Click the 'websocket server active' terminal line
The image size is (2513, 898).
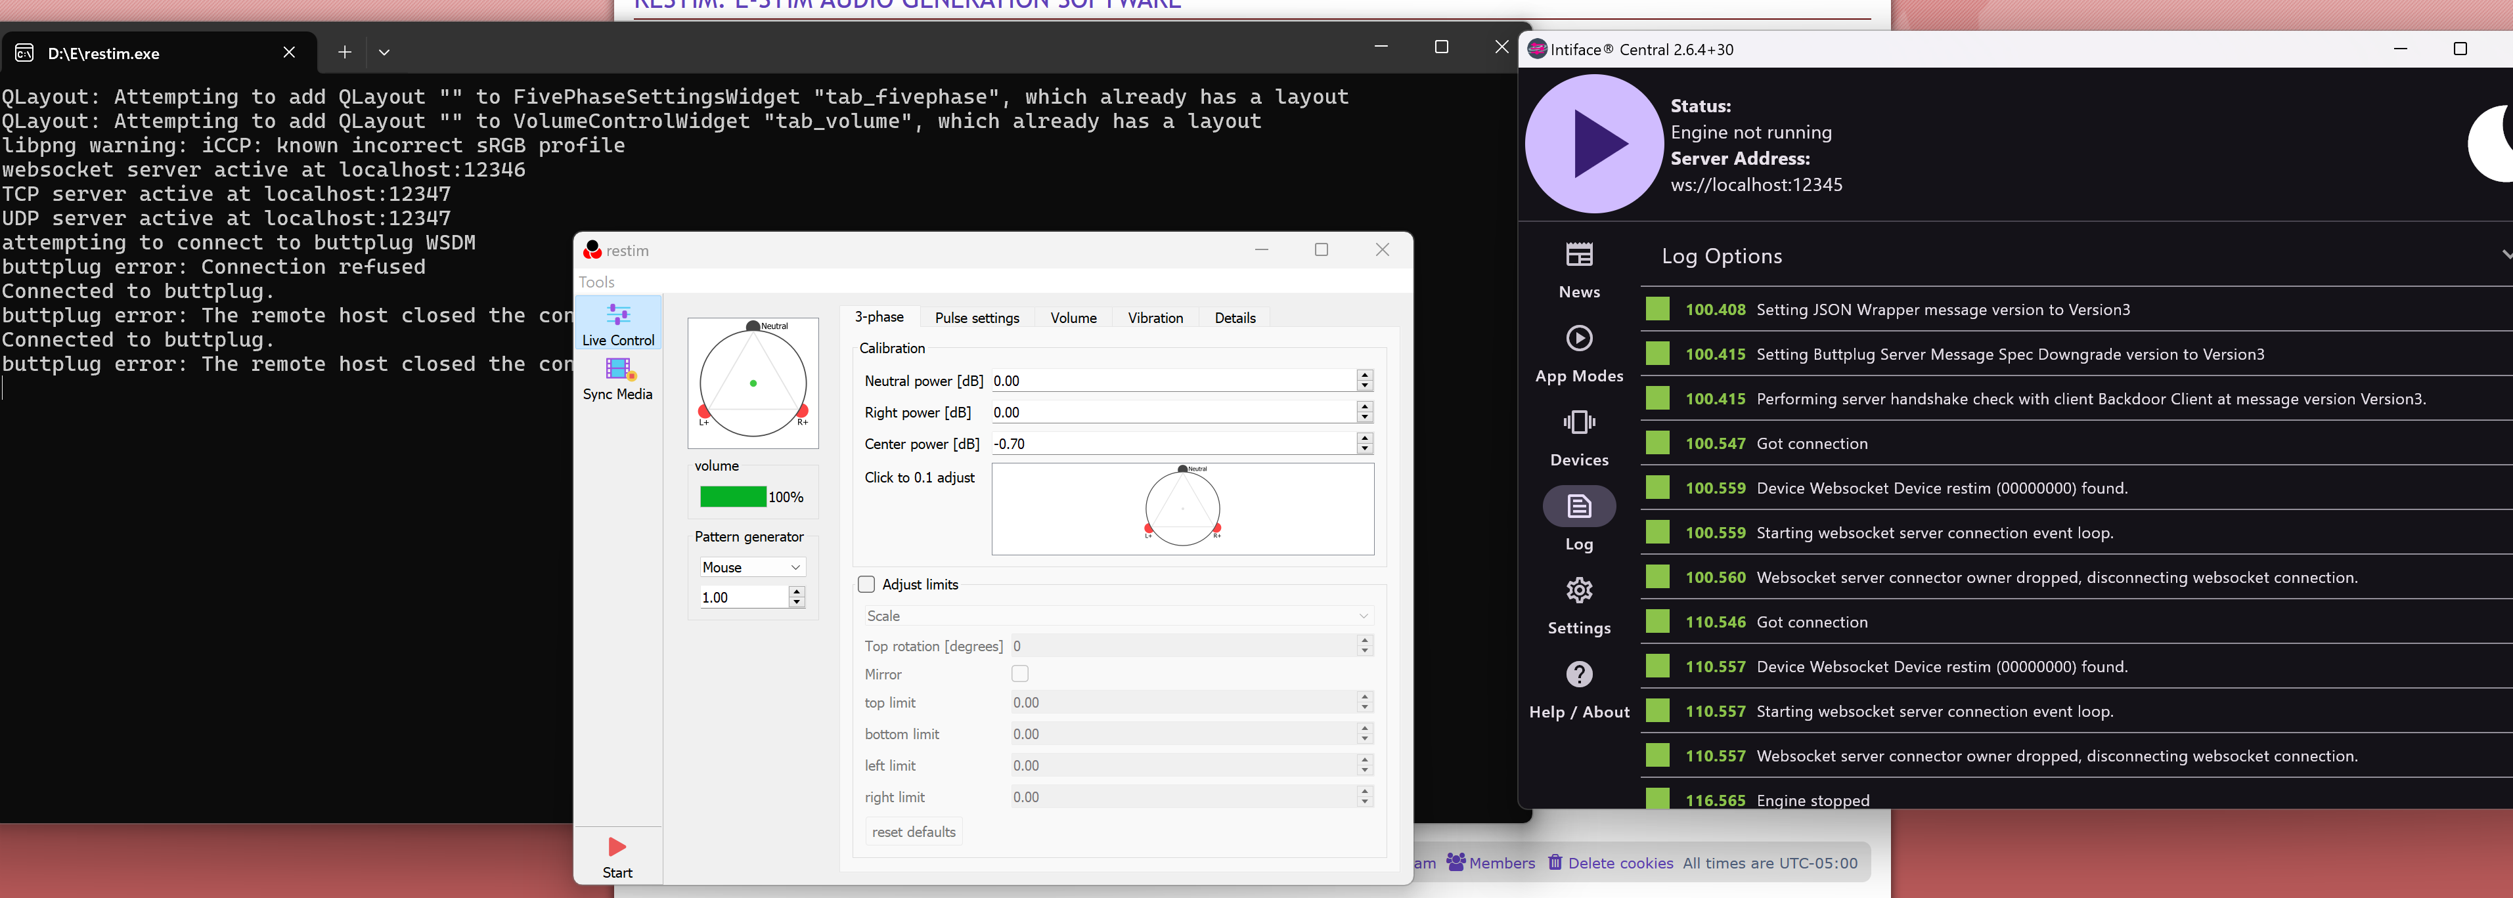pyautogui.click(x=263, y=169)
